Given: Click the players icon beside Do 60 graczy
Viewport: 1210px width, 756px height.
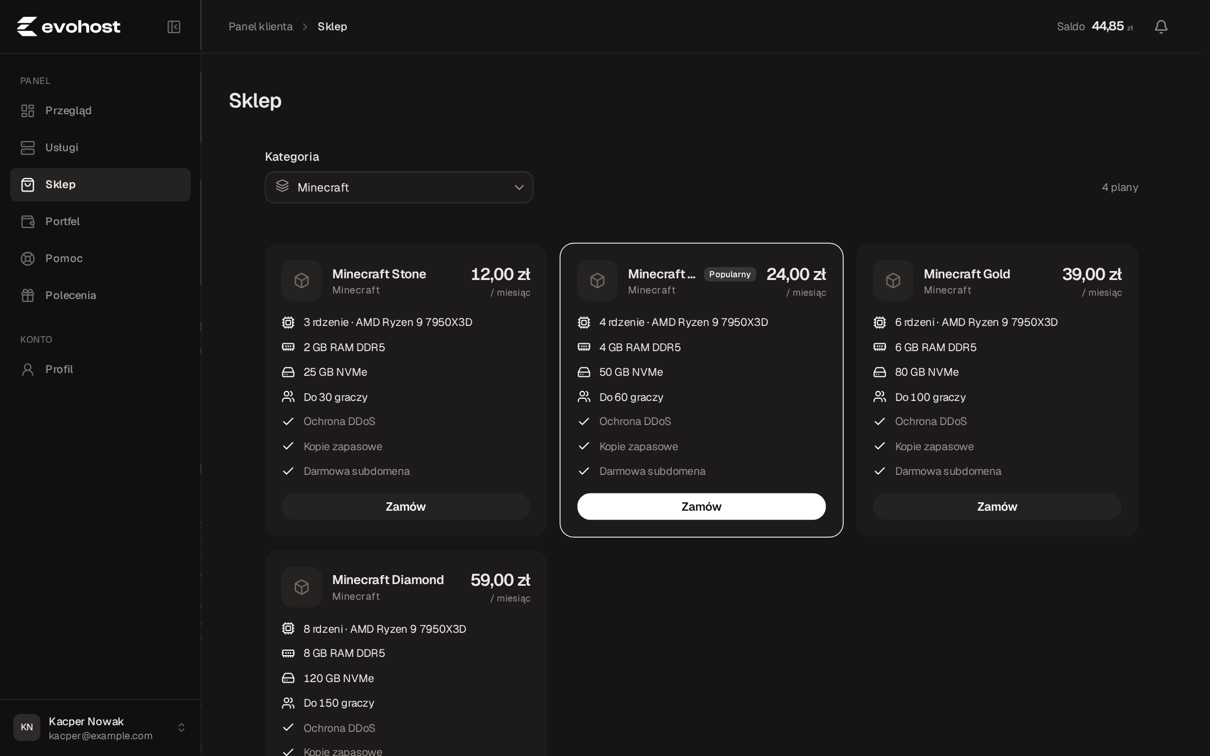Looking at the screenshot, I should click(584, 397).
